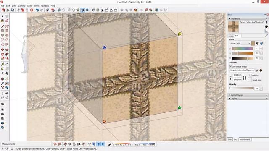269x151 pixels.
Task: Select the Scale tool
Action: 3,59
